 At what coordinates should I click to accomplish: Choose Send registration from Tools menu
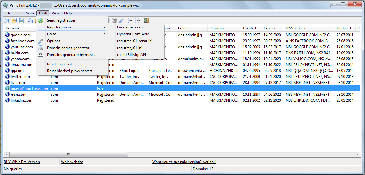click(61, 20)
